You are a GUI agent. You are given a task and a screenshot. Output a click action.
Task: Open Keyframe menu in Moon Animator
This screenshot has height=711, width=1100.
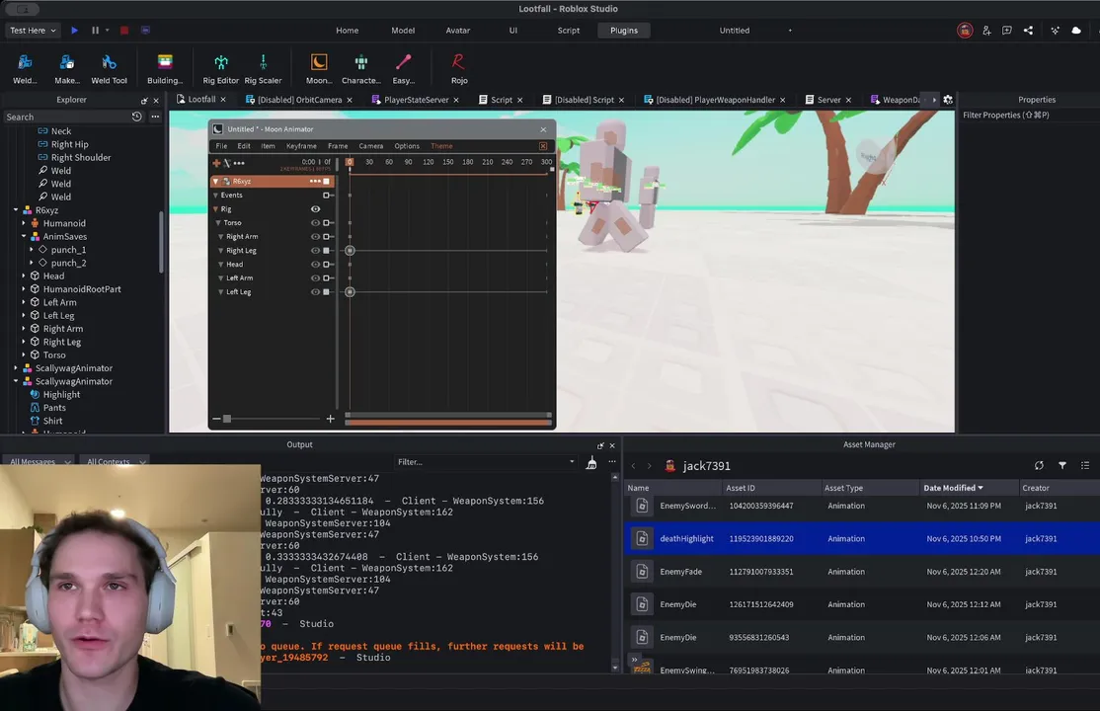(301, 146)
